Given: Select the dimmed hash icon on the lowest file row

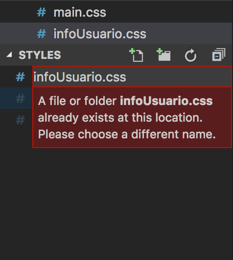Looking at the screenshot, I should point(20,120).
